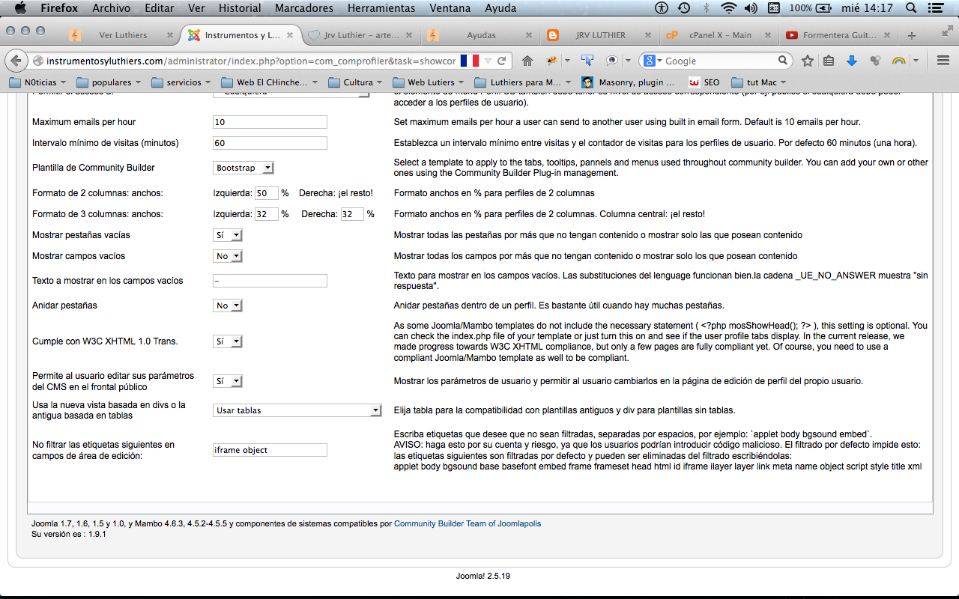
Task: Open the browser home page icon
Action: click(x=527, y=61)
